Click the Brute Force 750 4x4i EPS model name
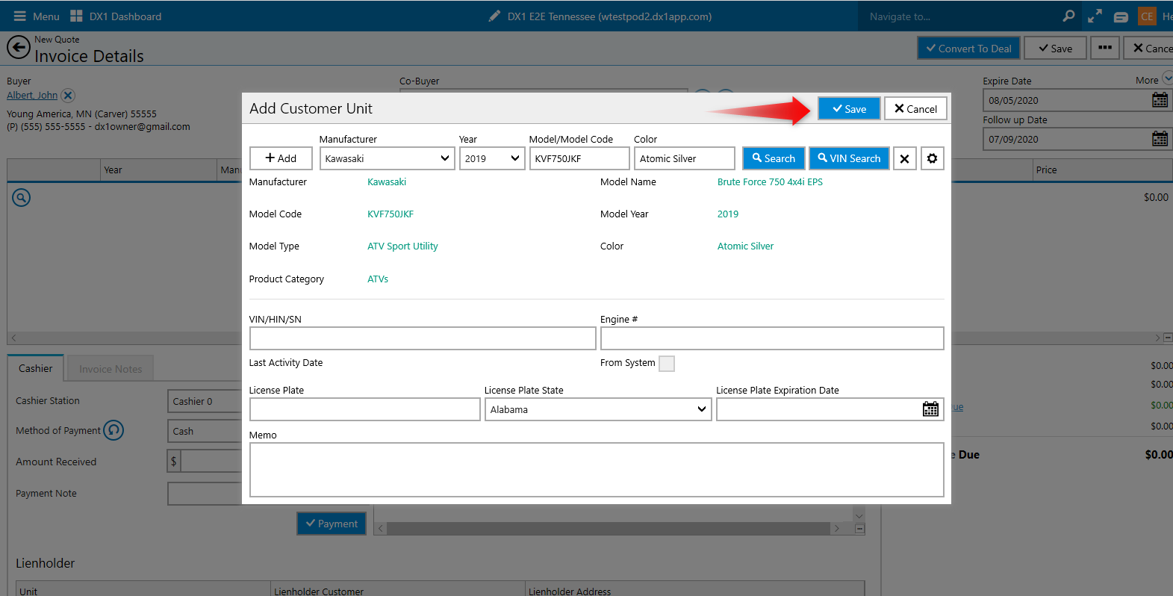The image size is (1173, 596). pos(770,181)
